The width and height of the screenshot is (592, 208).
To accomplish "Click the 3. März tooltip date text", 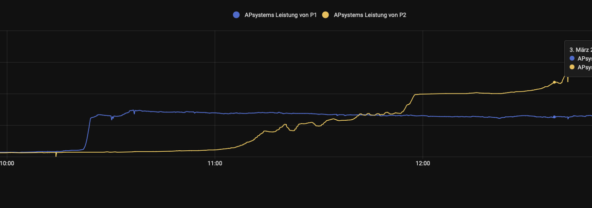I will (580, 49).
